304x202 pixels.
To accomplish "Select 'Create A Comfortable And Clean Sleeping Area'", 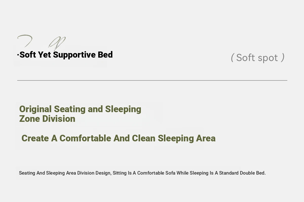I will (119, 138).
